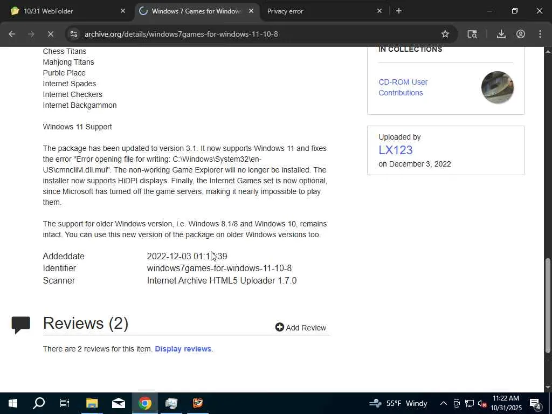Open the Mail app from the taskbar
This screenshot has width=552, height=414.
tap(119, 403)
